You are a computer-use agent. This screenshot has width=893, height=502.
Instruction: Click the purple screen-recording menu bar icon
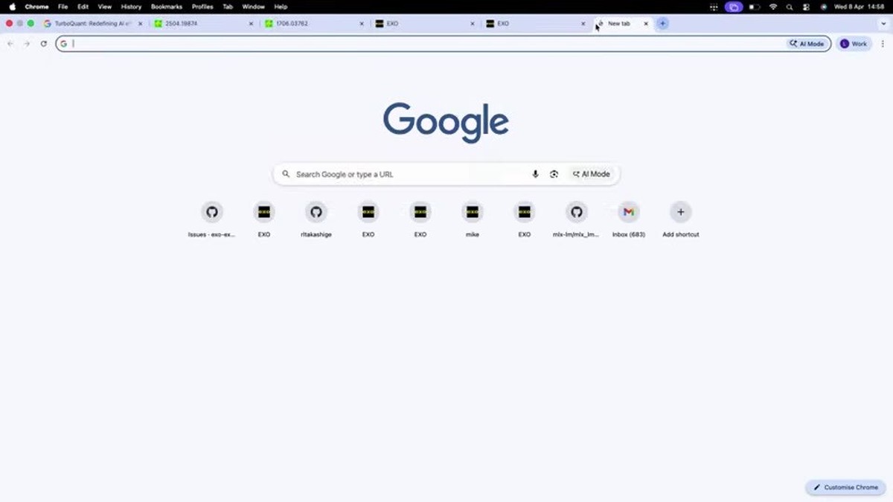click(734, 7)
